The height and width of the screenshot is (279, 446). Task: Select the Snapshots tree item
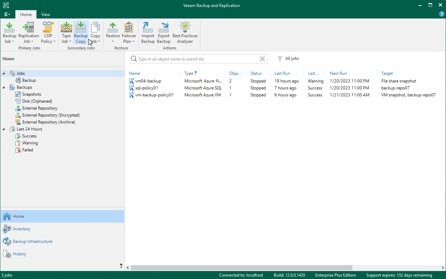click(32, 94)
